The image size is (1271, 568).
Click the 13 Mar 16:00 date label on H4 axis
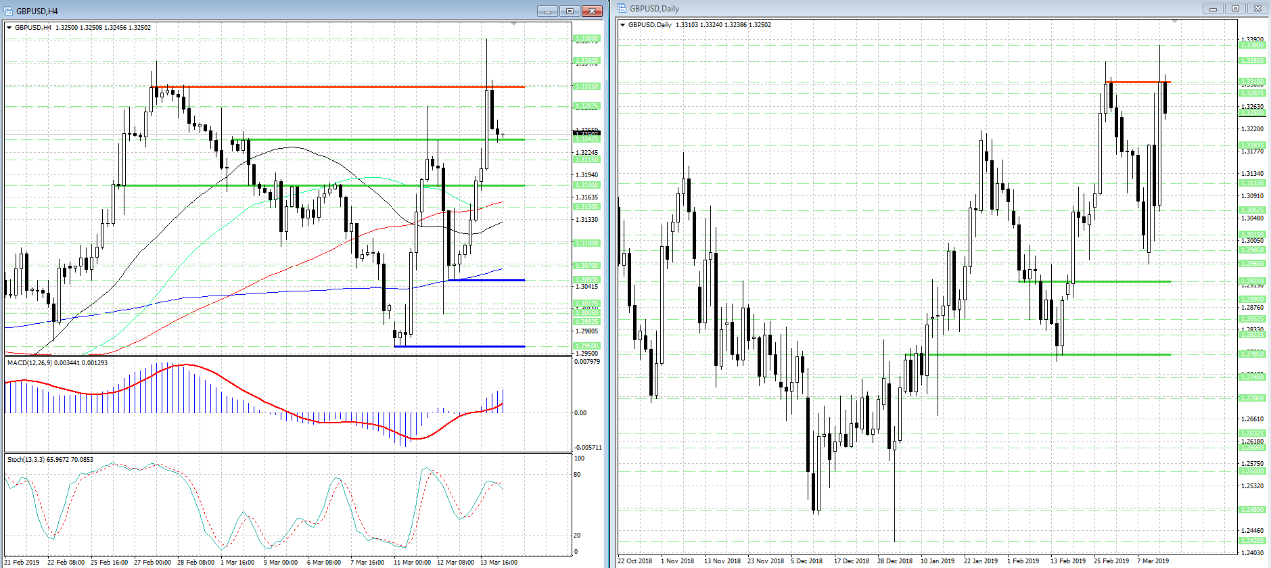[x=499, y=563]
